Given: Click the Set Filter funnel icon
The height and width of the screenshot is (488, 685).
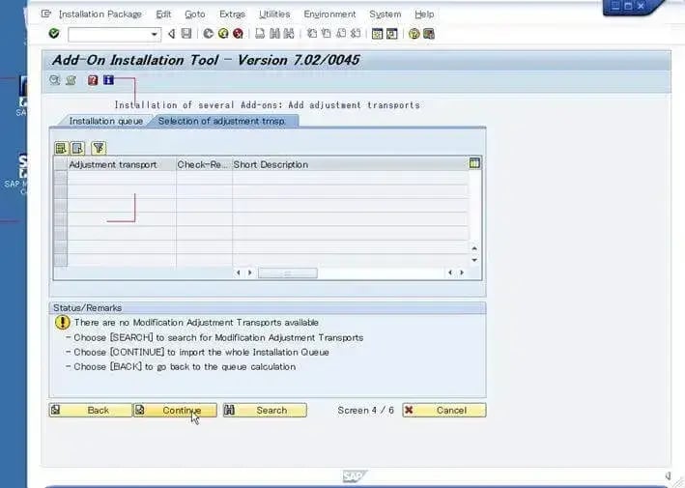Looking at the screenshot, I should 99,149.
